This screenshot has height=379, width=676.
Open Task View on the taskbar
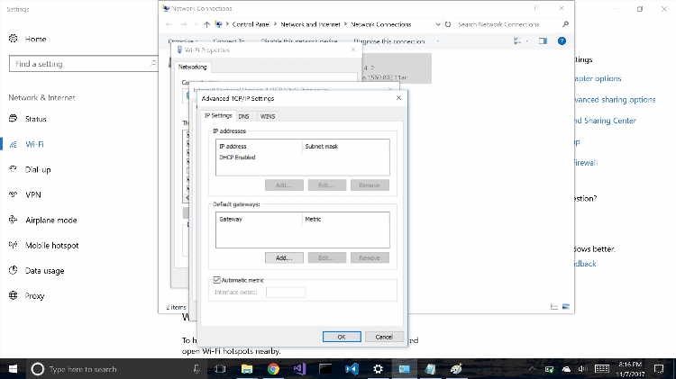pos(220,369)
